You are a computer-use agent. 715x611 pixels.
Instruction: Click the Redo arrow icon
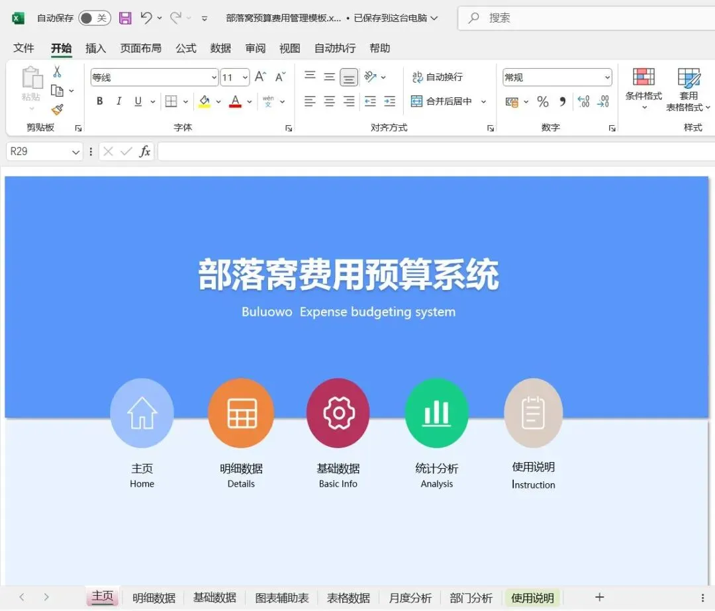[175, 19]
